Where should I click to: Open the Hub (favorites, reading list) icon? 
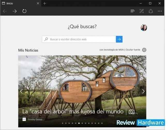coord(133,11)
